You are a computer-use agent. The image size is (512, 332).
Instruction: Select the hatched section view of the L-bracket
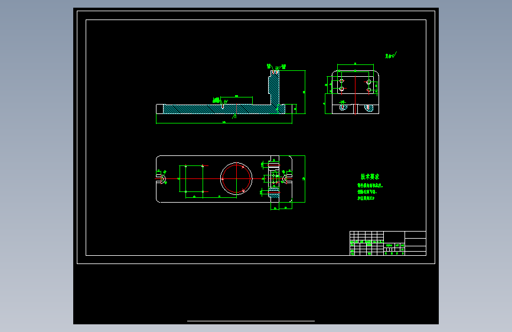(224, 93)
